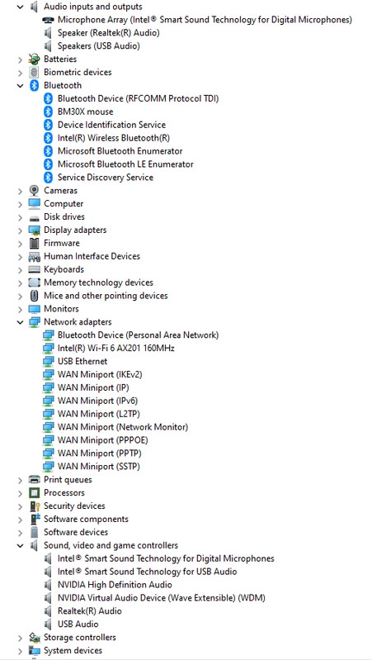This screenshot has width=372, height=660.
Task: Select Intel(R) Wireless Bluetooth(R) device
Action: (x=114, y=138)
